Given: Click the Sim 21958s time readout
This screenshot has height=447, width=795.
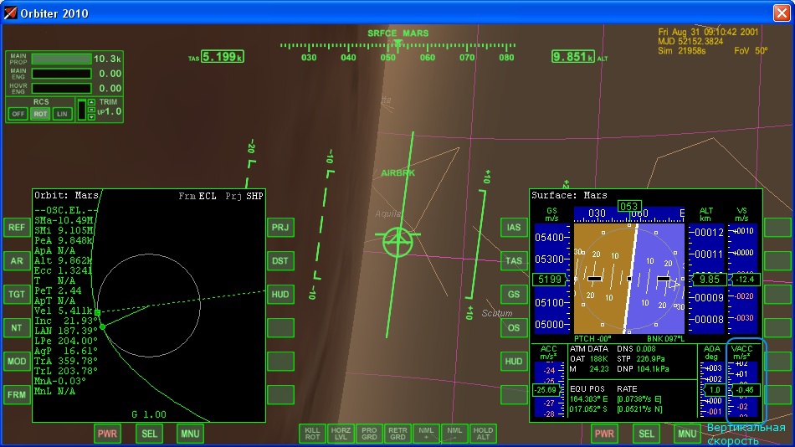Looking at the screenshot, I should click(x=682, y=51).
